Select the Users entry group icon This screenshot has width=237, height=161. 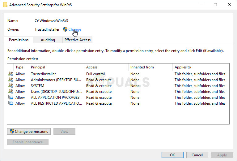pyautogui.click(x=11, y=91)
